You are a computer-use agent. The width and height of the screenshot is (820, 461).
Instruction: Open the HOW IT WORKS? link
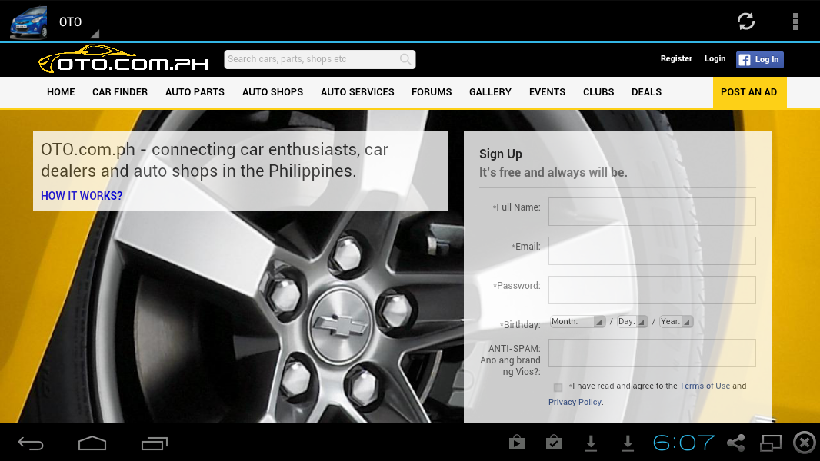[x=82, y=196]
